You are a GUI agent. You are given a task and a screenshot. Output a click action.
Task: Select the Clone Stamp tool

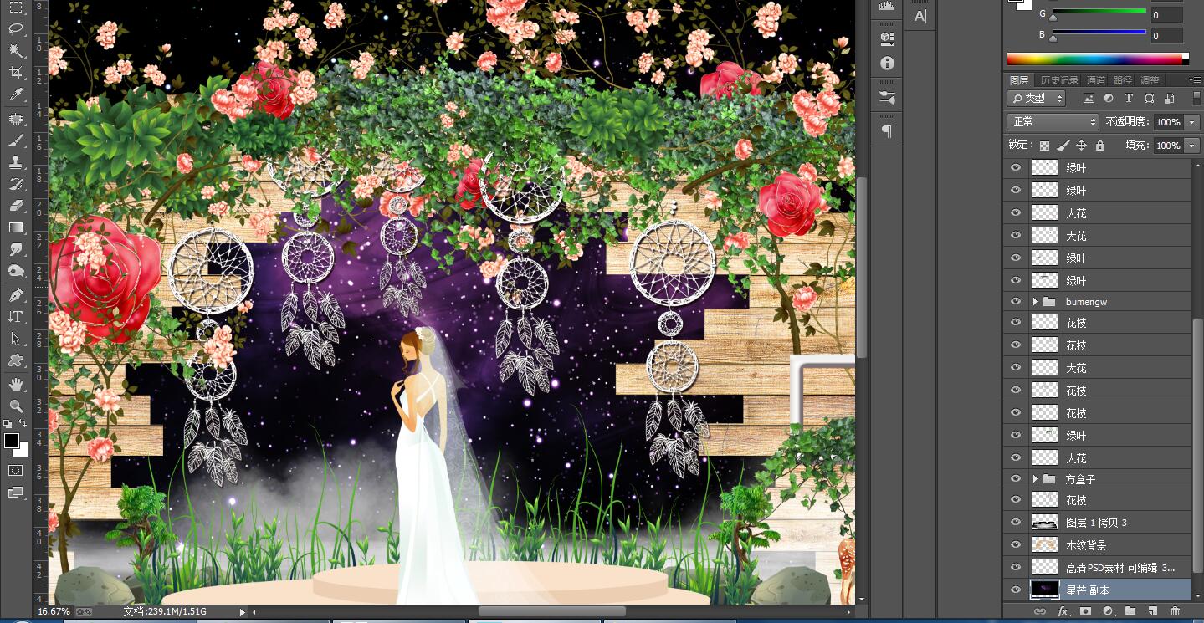16,162
